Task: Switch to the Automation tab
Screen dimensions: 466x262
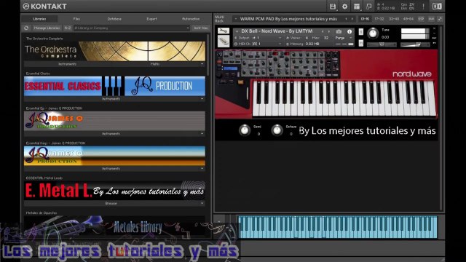Action: [x=191, y=19]
